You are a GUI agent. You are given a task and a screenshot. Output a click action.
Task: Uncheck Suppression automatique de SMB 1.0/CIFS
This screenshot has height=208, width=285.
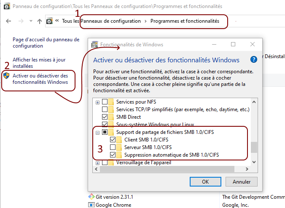click(x=113, y=155)
